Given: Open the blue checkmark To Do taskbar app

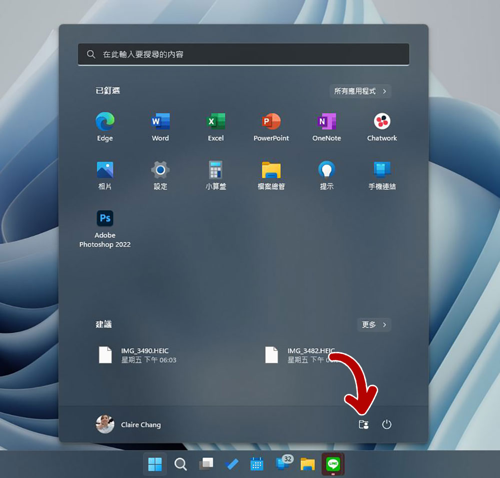Looking at the screenshot, I should coord(231,464).
